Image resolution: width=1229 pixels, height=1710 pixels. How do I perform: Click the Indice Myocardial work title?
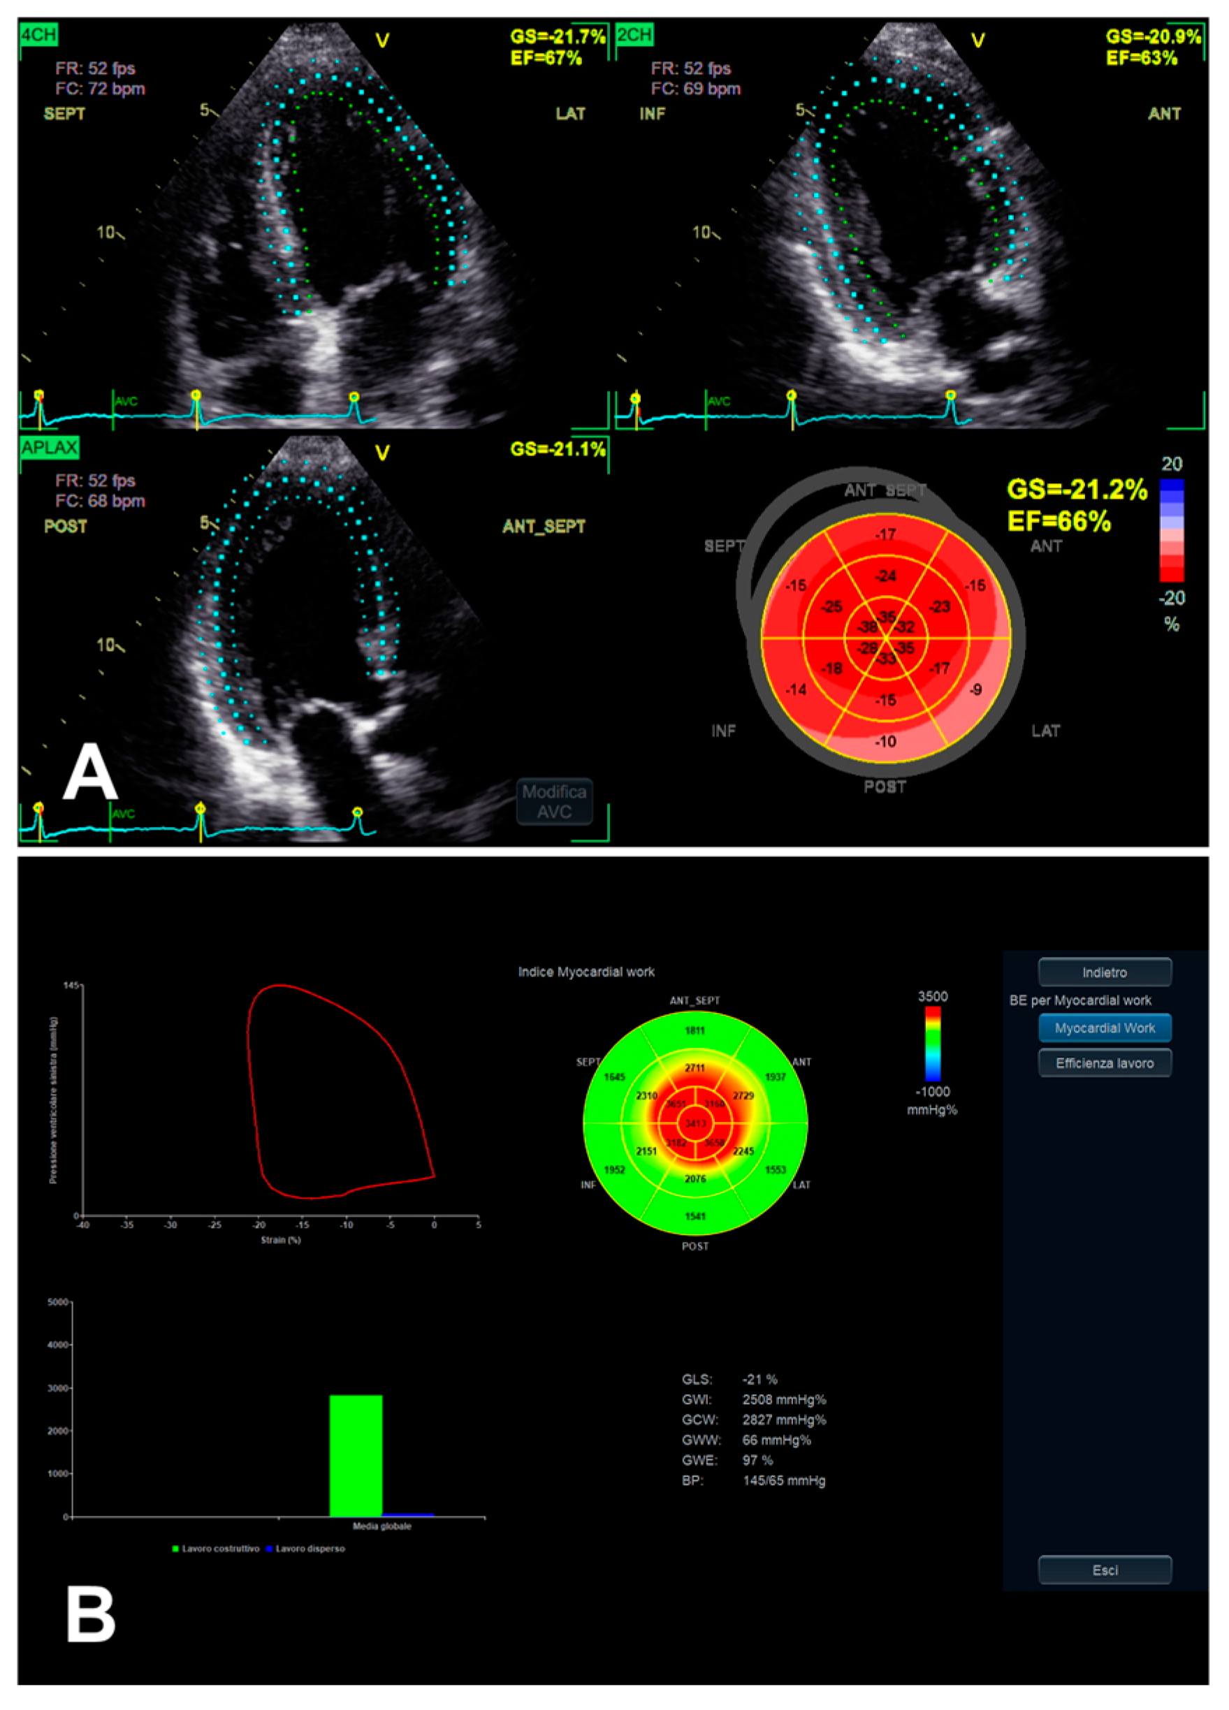[586, 972]
